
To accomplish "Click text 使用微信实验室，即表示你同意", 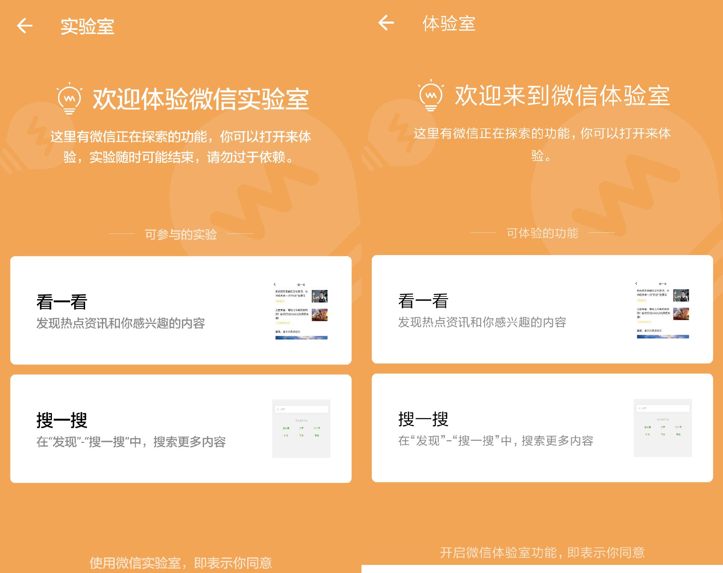I will (x=181, y=563).
